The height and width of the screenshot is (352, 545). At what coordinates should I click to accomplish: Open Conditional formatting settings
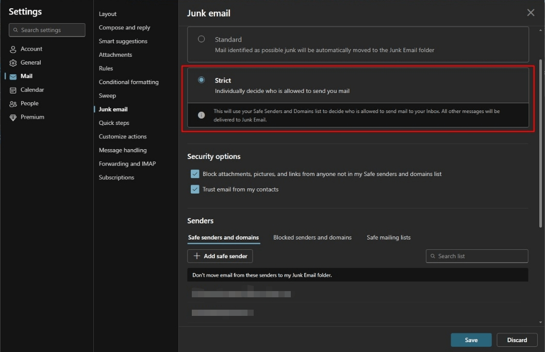tap(128, 82)
